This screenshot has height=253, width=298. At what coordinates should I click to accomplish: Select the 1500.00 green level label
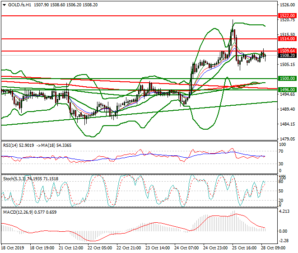[287, 78]
